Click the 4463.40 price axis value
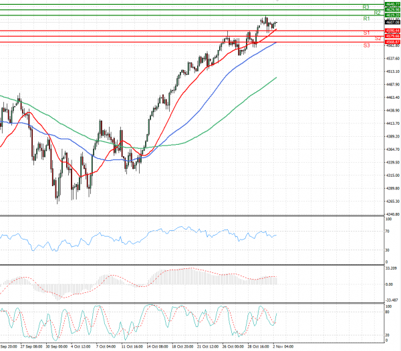This screenshot has width=401, height=351. pyautogui.click(x=393, y=97)
